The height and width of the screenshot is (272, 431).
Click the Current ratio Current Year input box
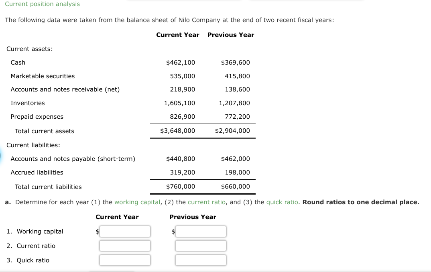[125, 246]
